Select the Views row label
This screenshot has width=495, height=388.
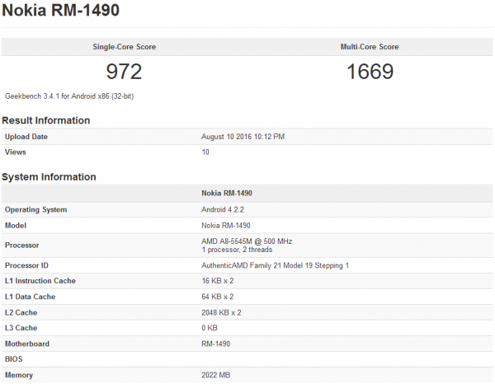(x=16, y=152)
